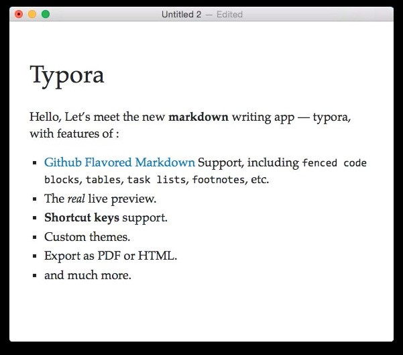Click the text "with features of :"
Image resolution: width=403 pixels, height=355 pixels.
[x=74, y=134]
